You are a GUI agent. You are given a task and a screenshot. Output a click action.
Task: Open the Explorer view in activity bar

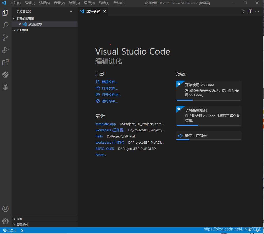[5, 13]
